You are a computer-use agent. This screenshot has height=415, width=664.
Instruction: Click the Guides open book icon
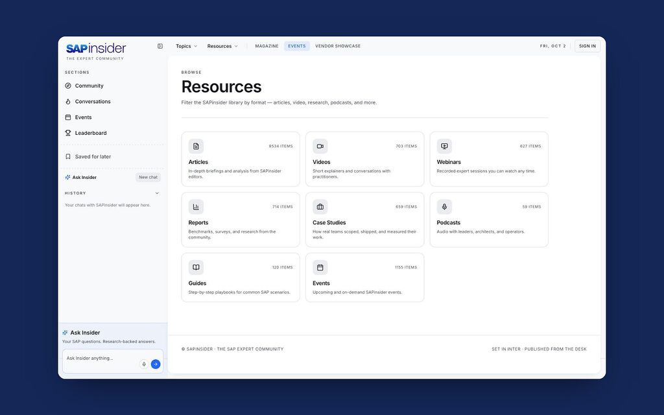(x=196, y=267)
